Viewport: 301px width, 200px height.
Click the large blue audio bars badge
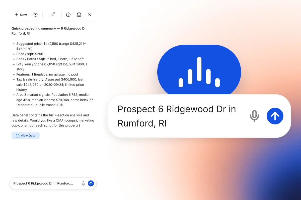(x=199, y=72)
